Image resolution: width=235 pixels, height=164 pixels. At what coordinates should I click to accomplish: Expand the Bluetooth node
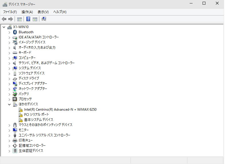(9, 32)
